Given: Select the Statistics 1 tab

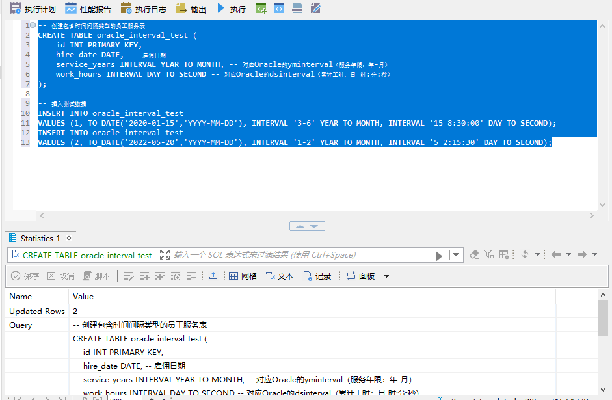Looking at the screenshot, I should click(x=34, y=238).
